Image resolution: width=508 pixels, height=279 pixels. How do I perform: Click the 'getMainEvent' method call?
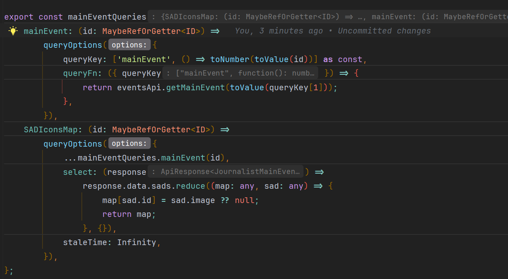click(196, 87)
